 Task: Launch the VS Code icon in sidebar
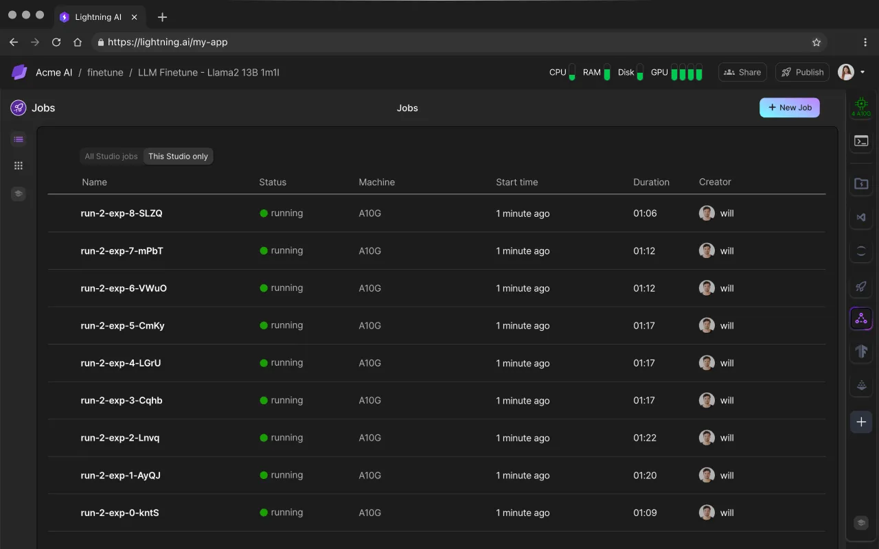[861, 218]
